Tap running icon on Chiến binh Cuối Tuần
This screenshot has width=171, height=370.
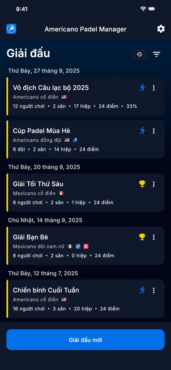point(142,290)
